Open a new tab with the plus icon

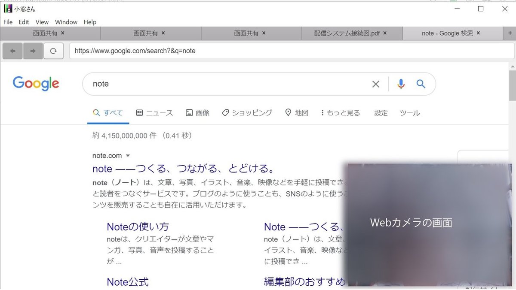510,33
